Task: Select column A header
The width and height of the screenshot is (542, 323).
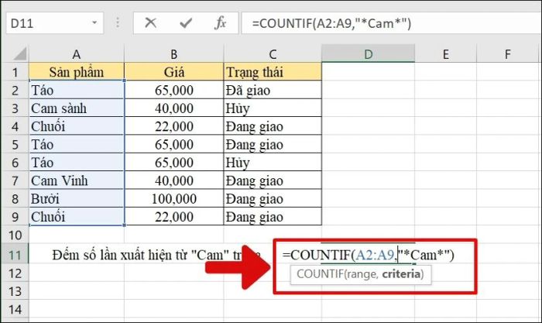Action: 77,54
